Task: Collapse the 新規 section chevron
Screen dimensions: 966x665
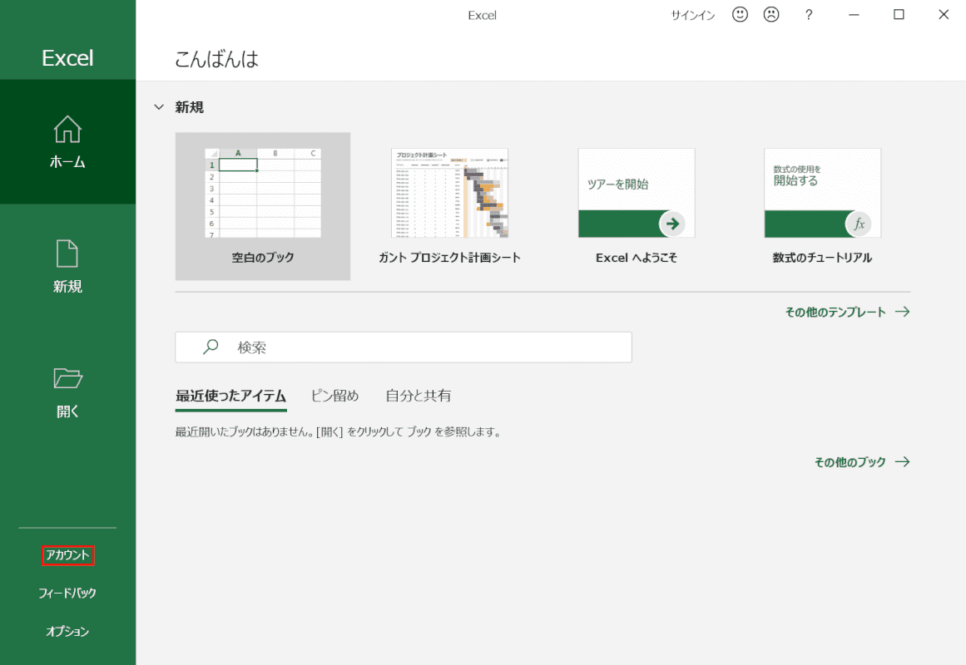Action: tap(159, 107)
